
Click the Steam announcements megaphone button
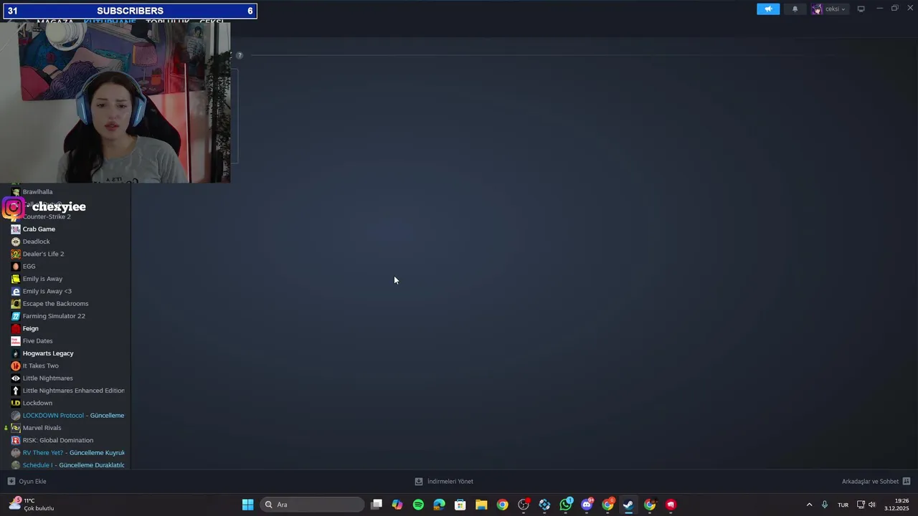pos(768,9)
